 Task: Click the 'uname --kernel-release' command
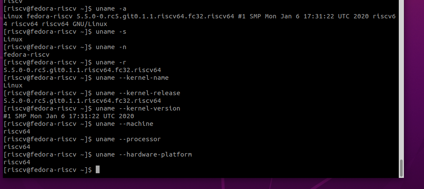tap(138, 93)
